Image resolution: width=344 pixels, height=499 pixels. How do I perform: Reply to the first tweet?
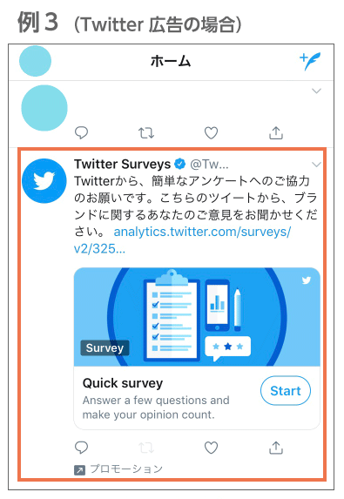(81, 132)
